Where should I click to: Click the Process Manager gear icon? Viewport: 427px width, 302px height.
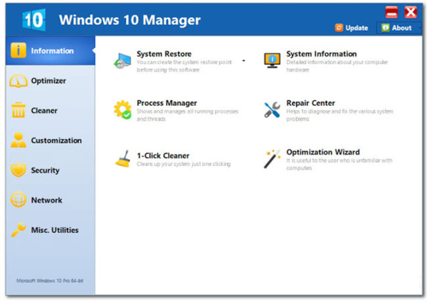point(122,109)
